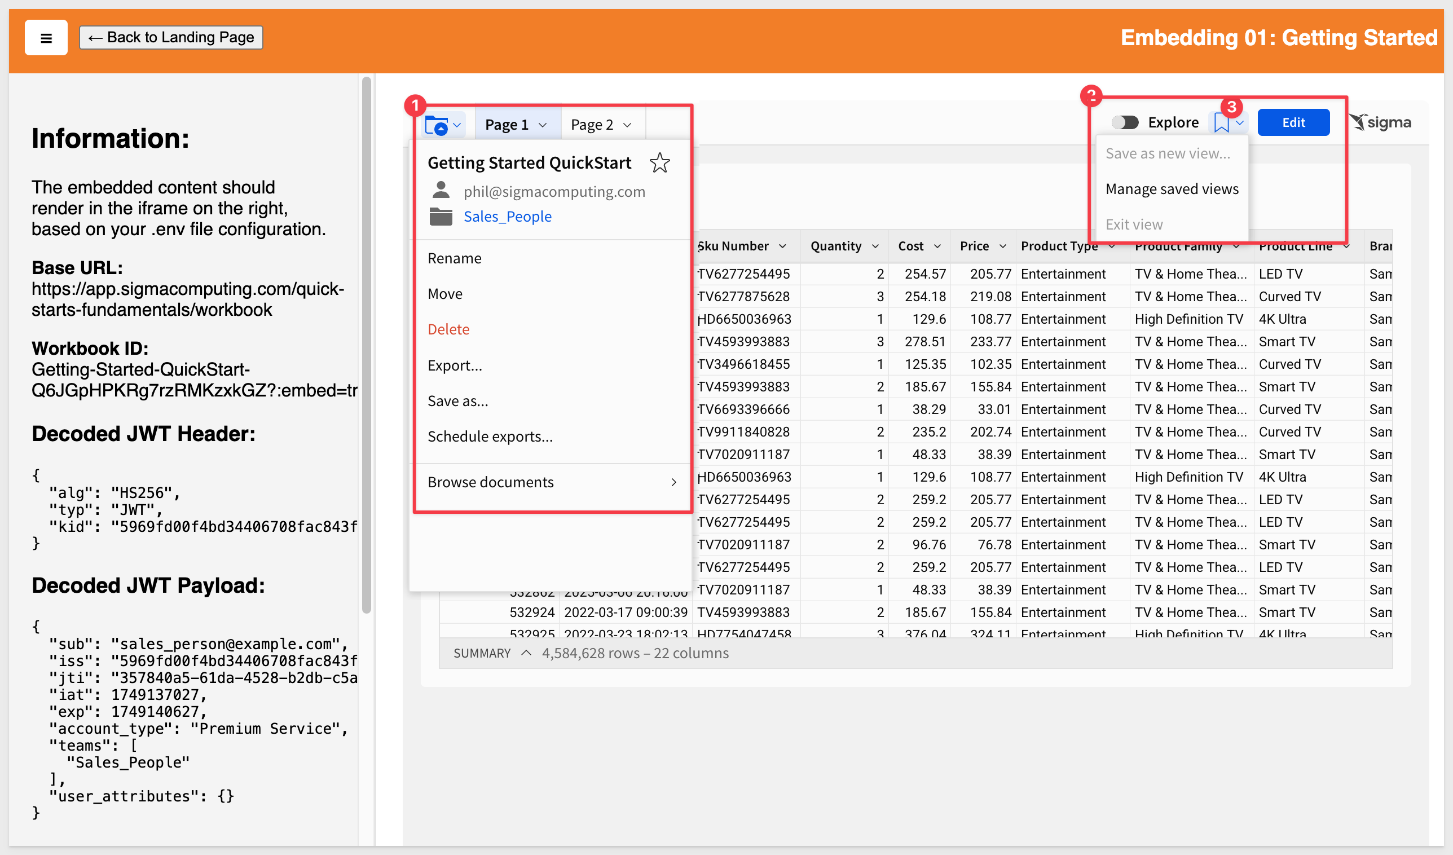This screenshot has width=1453, height=855.
Task: Select Delete from the workbook menu
Action: tap(448, 329)
